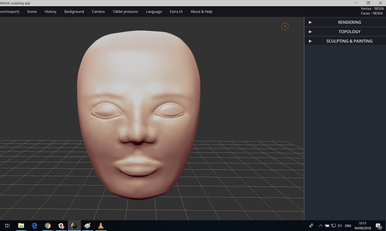Open Google Chrome from the taskbar
The image size is (386, 231).
tap(47, 226)
